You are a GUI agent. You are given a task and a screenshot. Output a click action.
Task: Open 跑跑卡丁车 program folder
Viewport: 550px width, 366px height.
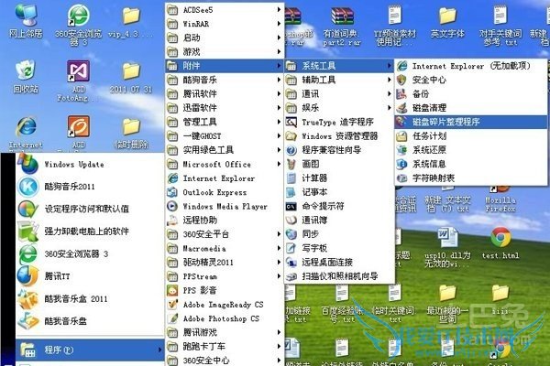point(225,346)
